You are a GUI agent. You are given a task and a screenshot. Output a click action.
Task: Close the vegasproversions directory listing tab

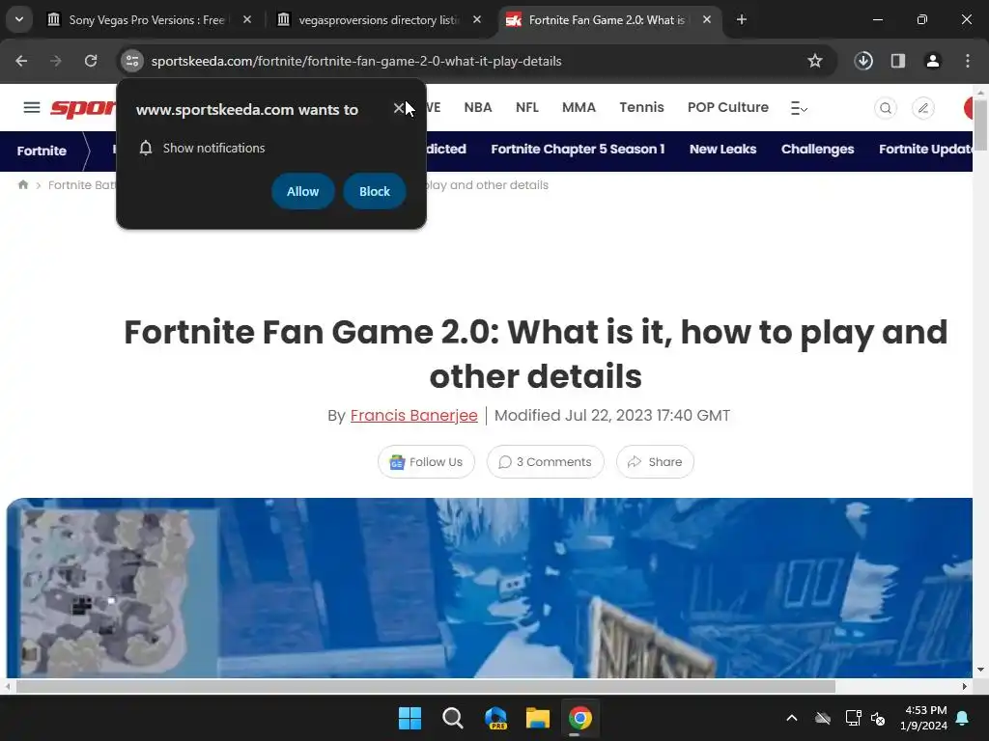pos(477,19)
